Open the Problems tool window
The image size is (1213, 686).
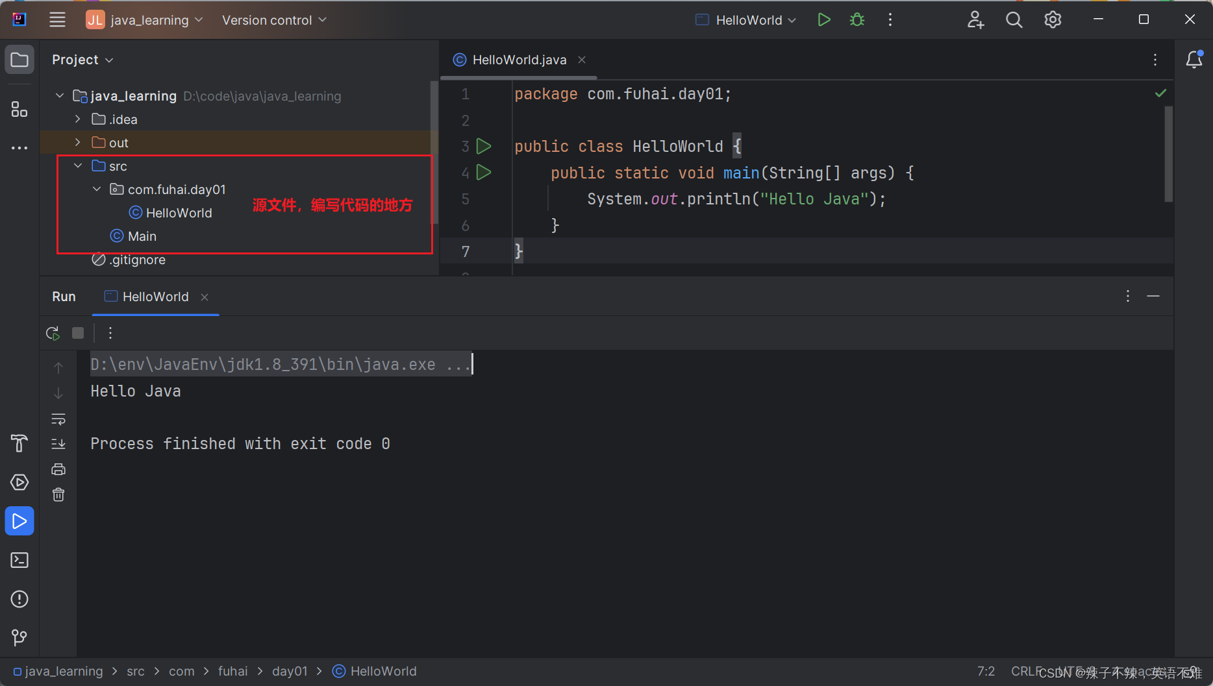[19, 599]
